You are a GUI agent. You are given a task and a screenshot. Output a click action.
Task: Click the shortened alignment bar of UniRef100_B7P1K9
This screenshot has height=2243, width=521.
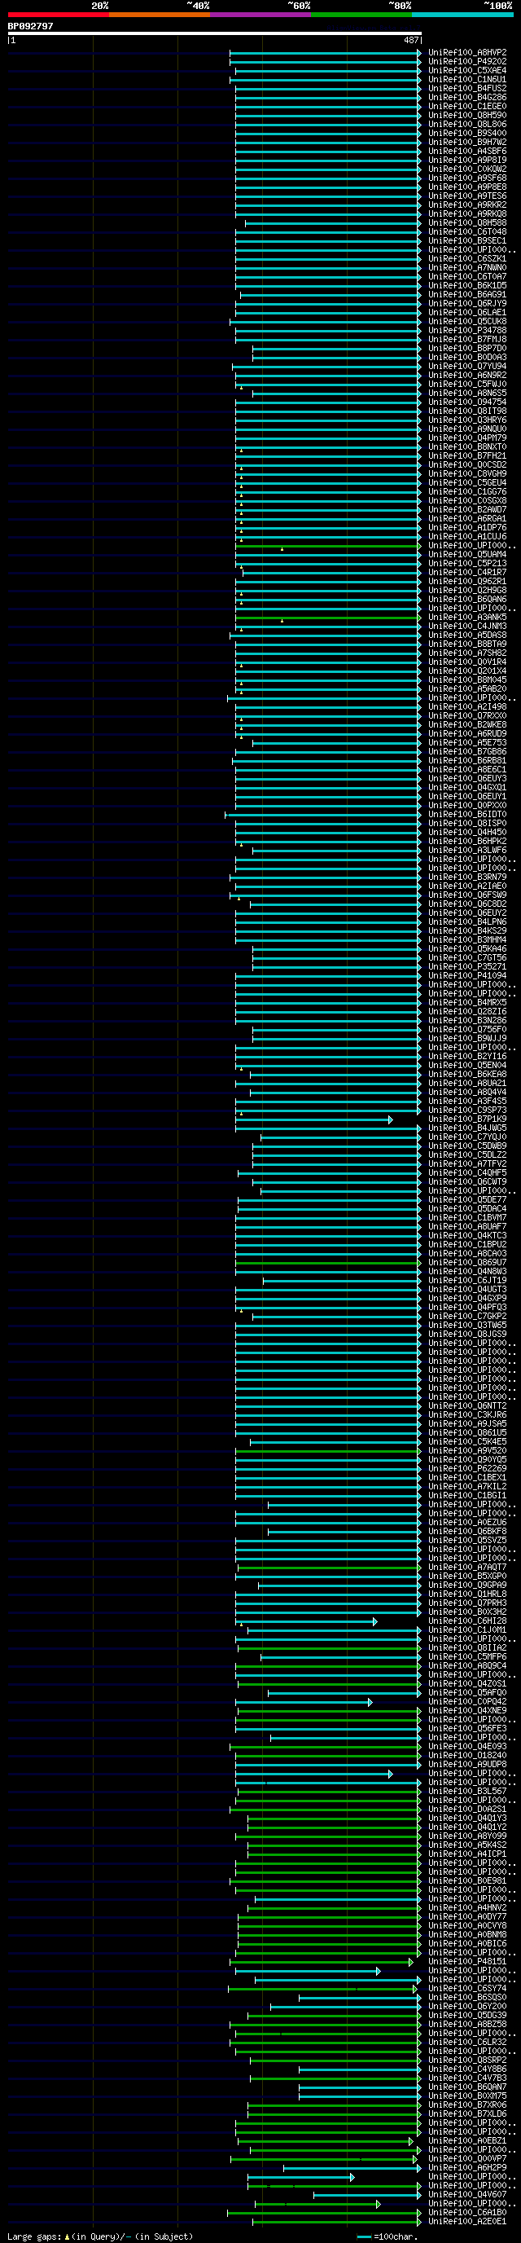click(x=313, y=1119)
